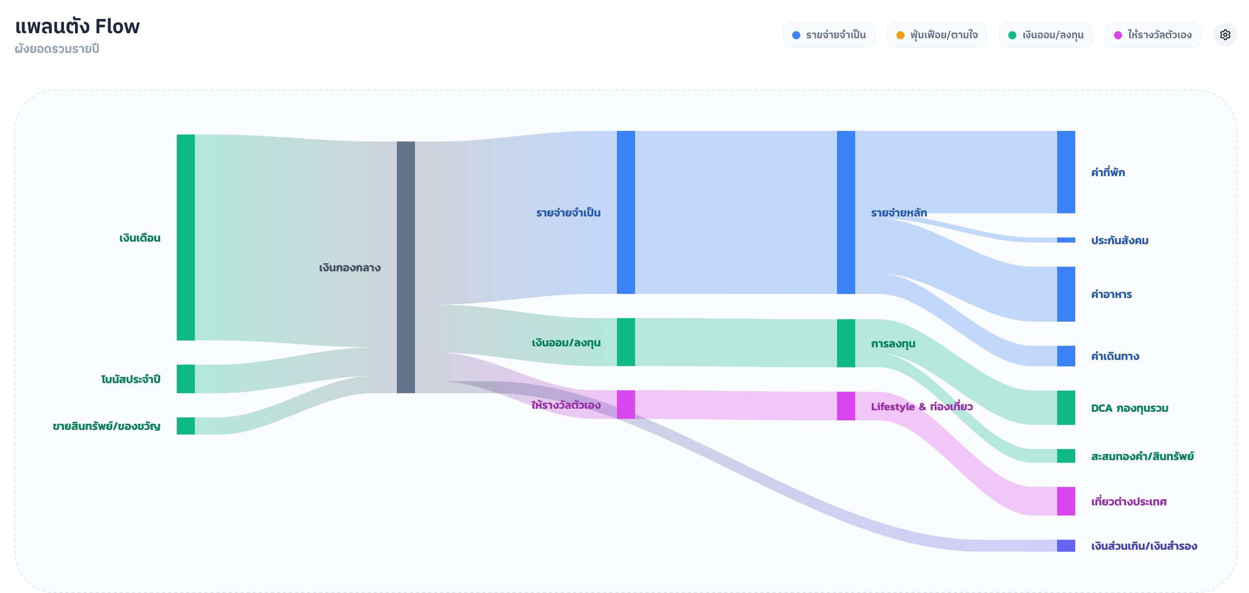Expand the เงินเดือน source node

(x=185, y=237)
